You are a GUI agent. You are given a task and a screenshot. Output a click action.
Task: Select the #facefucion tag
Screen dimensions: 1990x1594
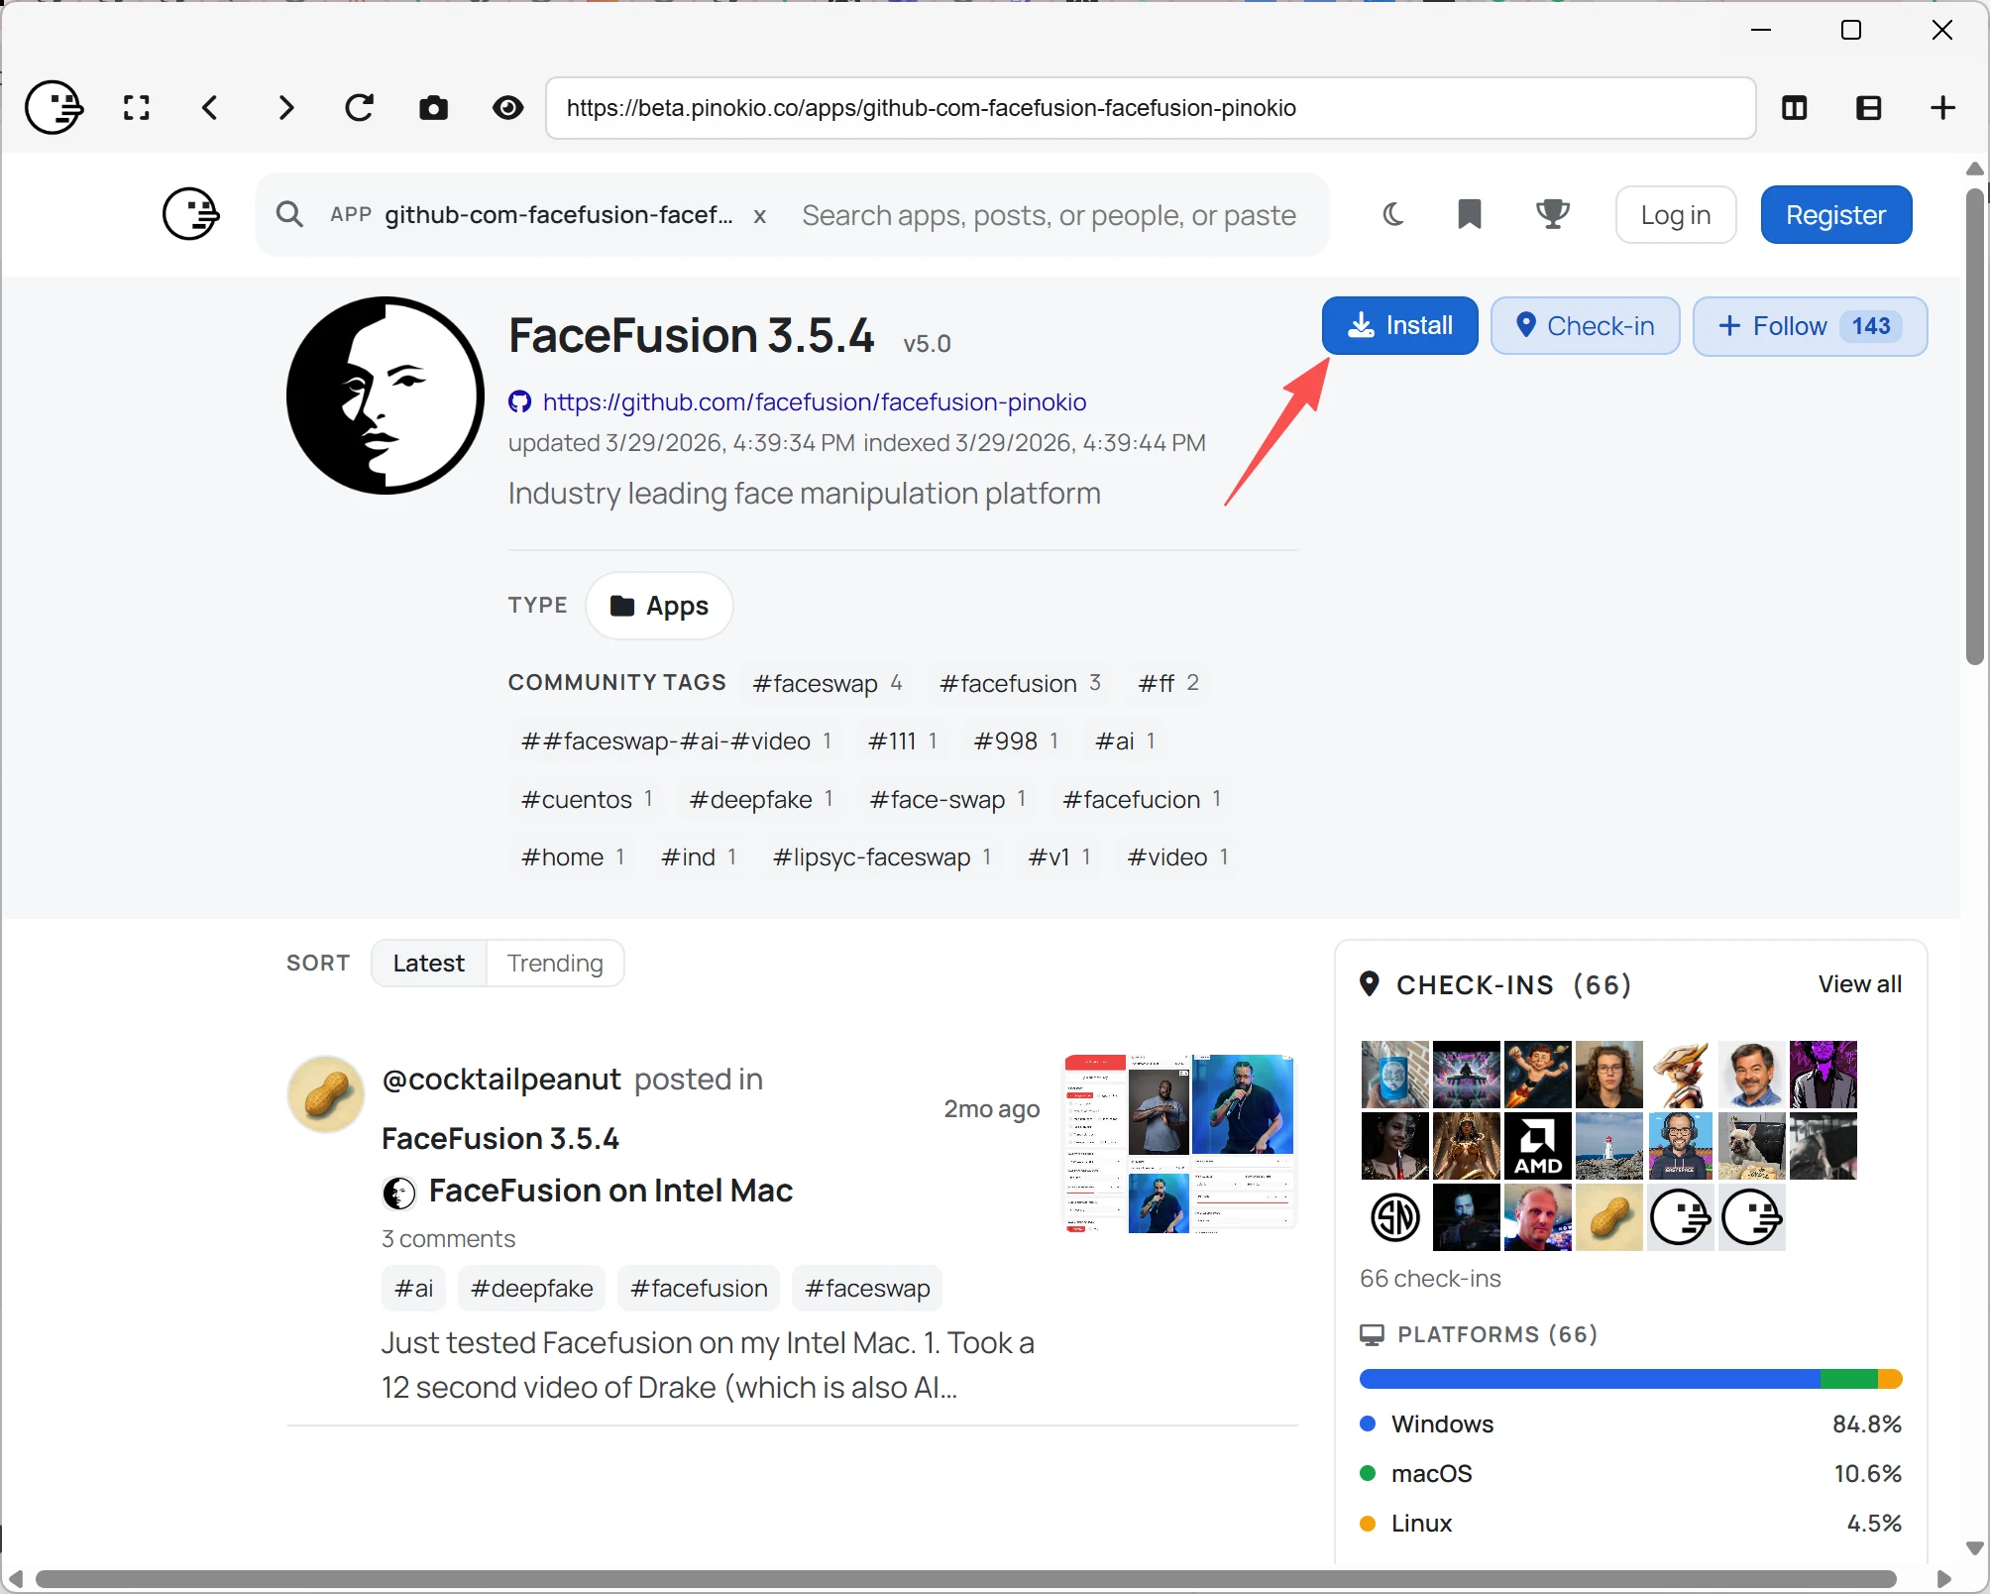(1142, 799)
